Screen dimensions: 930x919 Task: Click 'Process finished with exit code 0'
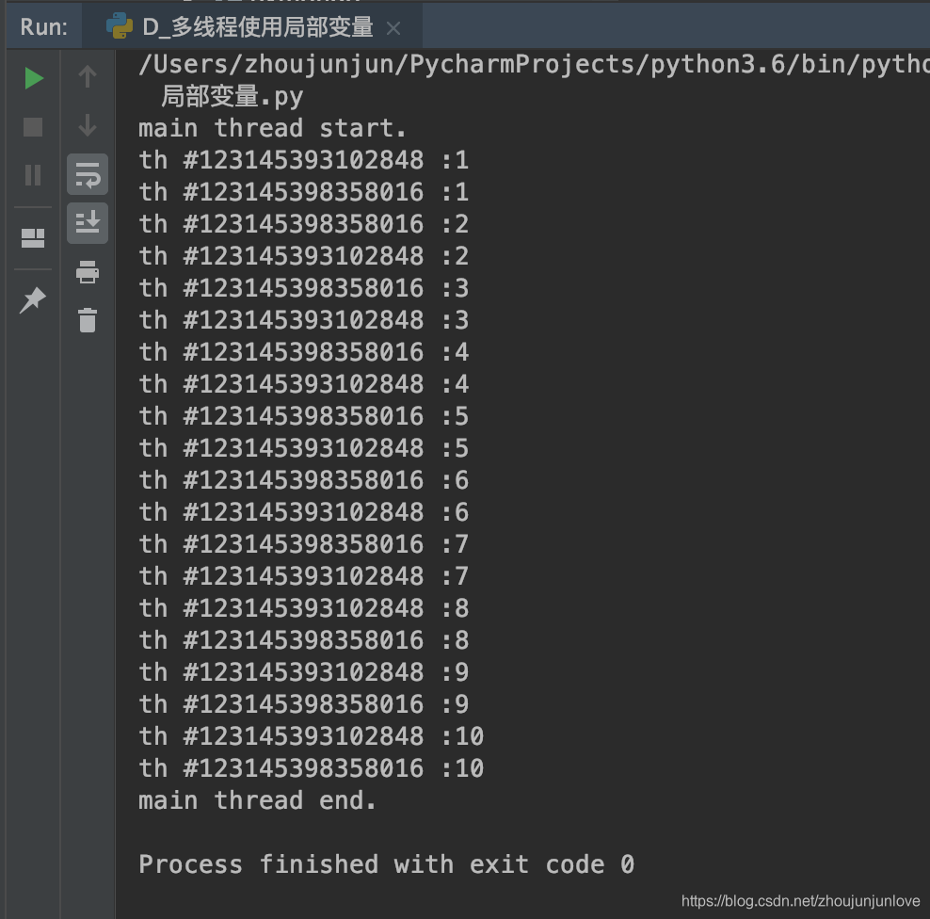387,864
